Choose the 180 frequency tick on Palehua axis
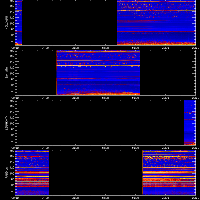Image resolution: width=200 pixels, height=200 pixels. (12, 151)
